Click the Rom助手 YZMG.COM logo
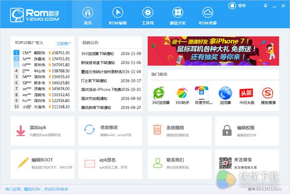Viewport: 290px width, 194px height. pos(35,15)
